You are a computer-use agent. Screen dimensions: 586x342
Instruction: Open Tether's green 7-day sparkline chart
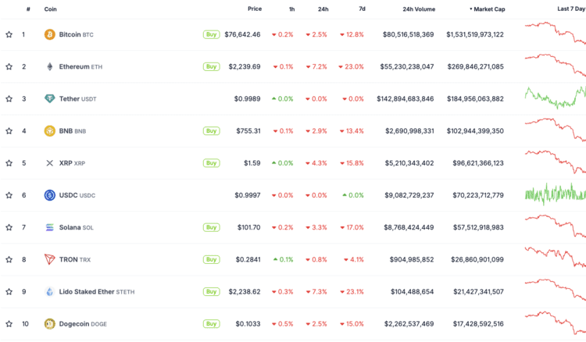point(555,98)
